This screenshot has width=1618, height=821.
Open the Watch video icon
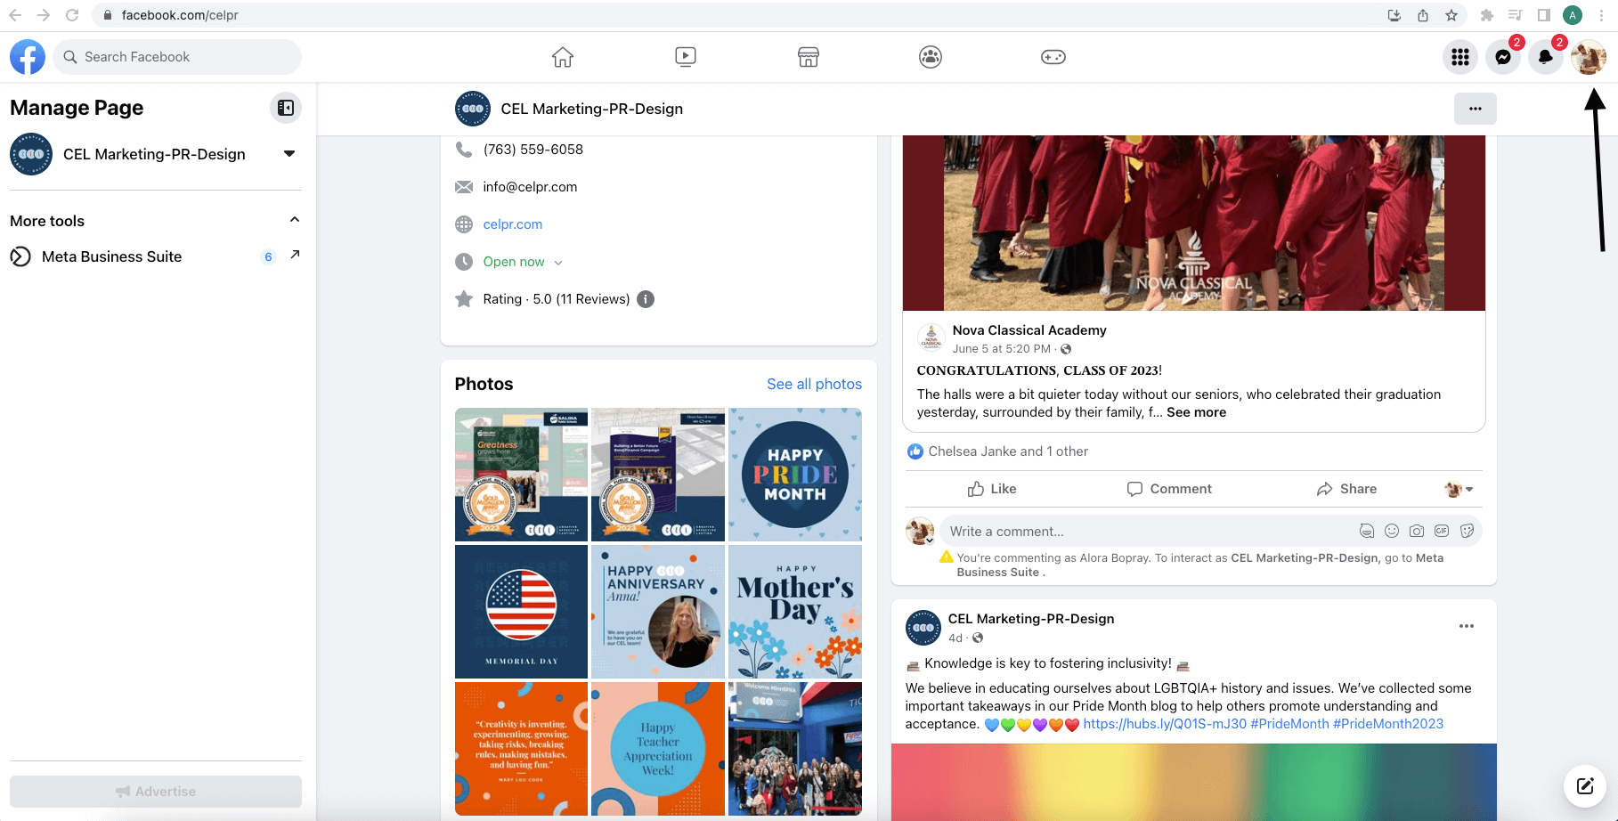pos(686,57)
